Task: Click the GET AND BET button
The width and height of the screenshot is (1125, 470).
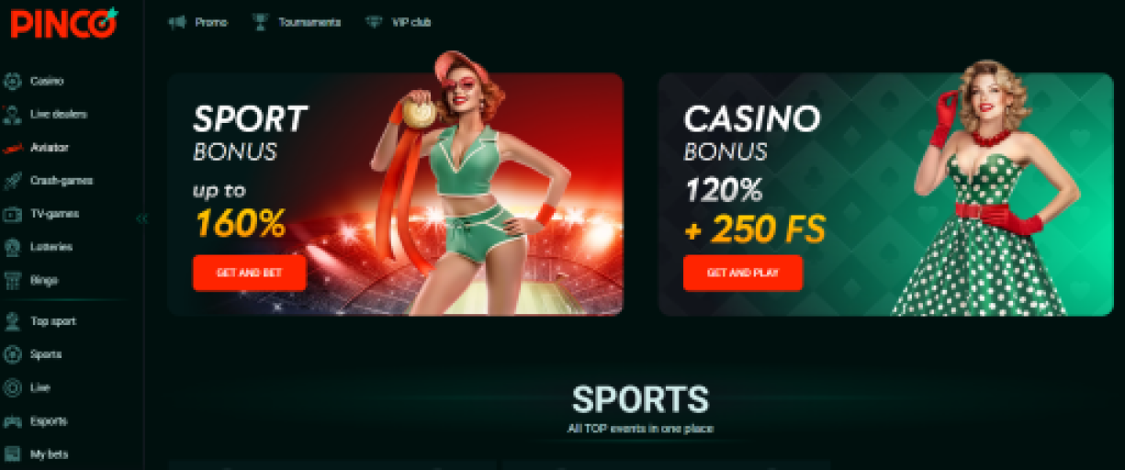Action: pos(249,273)
